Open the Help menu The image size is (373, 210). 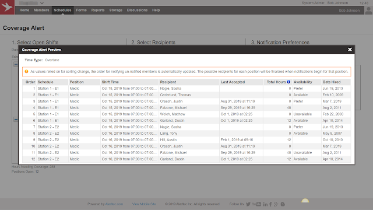(x=156, y=10)
